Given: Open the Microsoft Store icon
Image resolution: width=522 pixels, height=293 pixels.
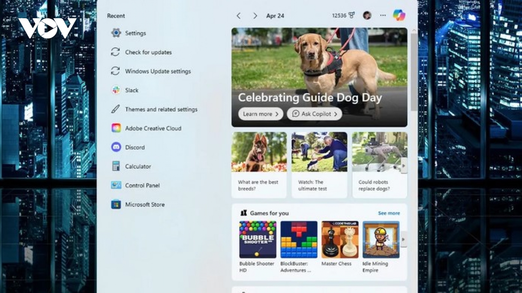Looking at the screenshot, I should tap(116, 204).
